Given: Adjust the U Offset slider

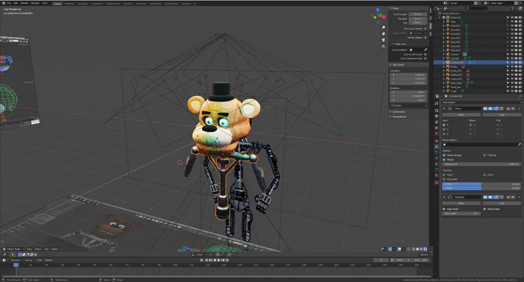Looking at the screenshot, I should point(481,184).
